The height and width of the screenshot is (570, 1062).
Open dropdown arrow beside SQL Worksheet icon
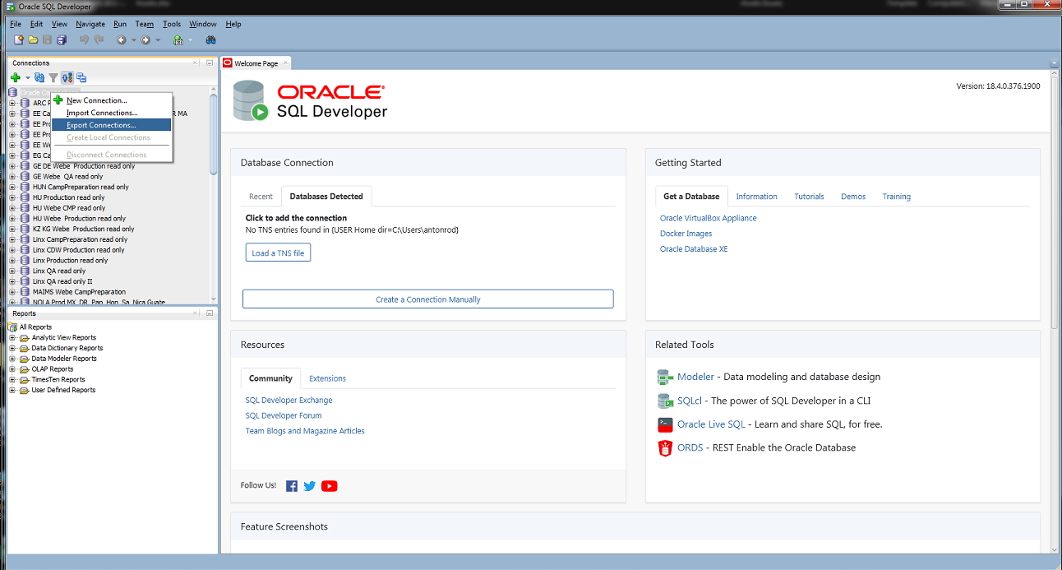[191, 39]
